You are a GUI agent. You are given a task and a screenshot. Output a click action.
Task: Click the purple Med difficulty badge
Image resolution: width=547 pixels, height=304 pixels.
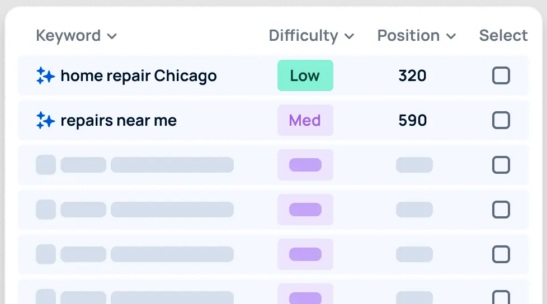tap(305, 120)
